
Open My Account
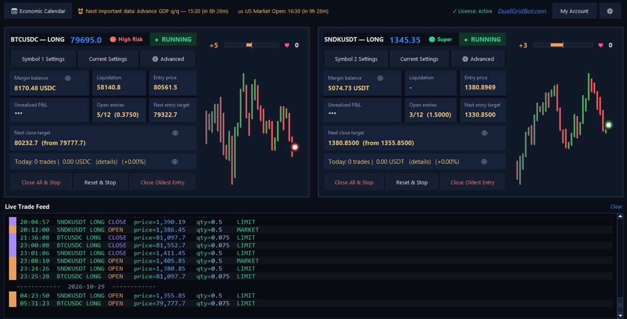pos(575,11)
